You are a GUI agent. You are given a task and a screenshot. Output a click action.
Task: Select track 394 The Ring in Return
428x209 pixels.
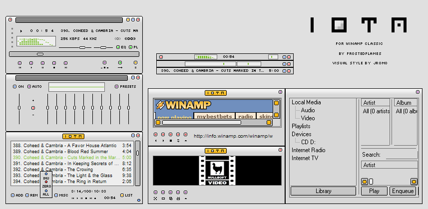(72, 182)
